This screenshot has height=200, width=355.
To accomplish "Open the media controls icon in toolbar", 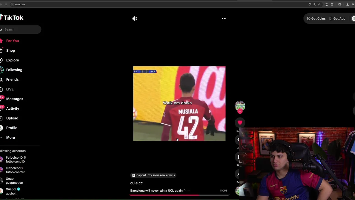I will 353,4.
